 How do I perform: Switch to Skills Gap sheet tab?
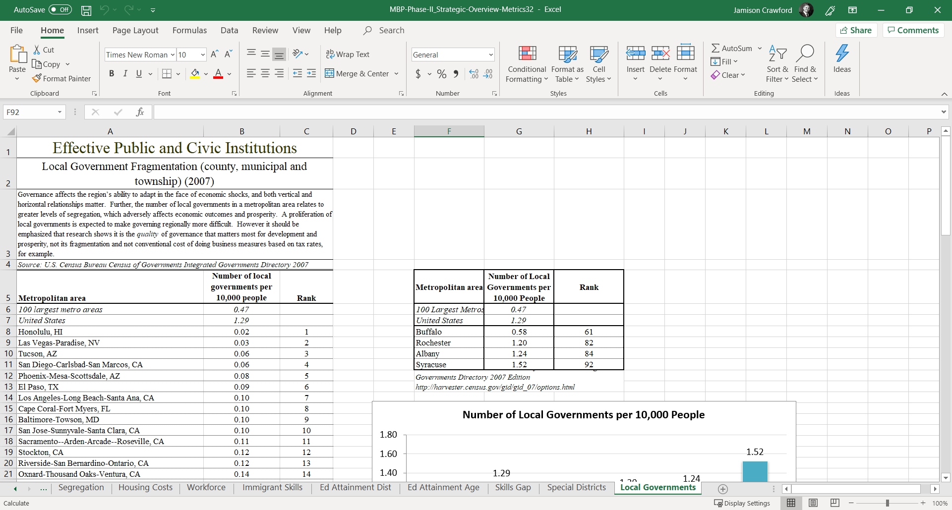pyautogui.click(x=513, y=488)
